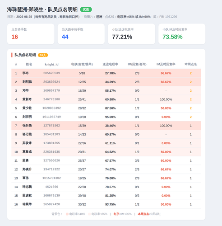222x226 pixels.
Task: Click the 电联(有效/接单) column header
Action: click(82, 64)
